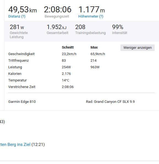Select the Temperatur 14°C value
This screenshot has width=159, height=164.
pyautogui.click(x=65, y=80)
